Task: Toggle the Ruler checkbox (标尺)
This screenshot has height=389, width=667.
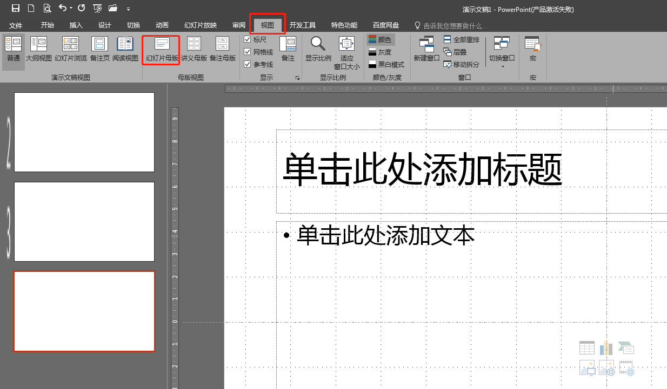Action: coord(247,39)
